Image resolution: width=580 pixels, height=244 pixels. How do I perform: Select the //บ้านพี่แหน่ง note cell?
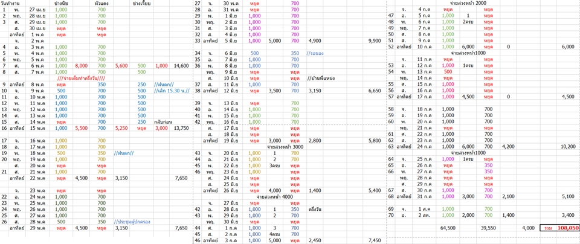point(321,79)
